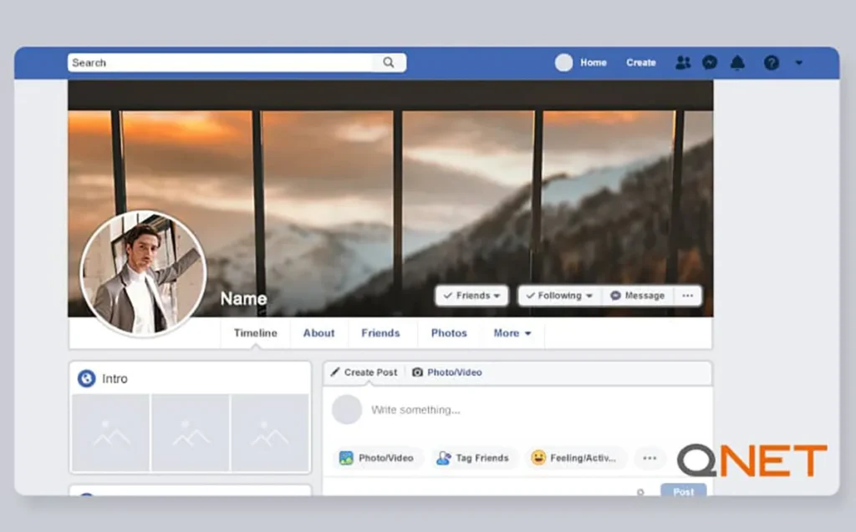The height and width of the screenshot is (532, 856).
Task: Expand the composer ellipsis for more post options
Action: click(650, 458)
